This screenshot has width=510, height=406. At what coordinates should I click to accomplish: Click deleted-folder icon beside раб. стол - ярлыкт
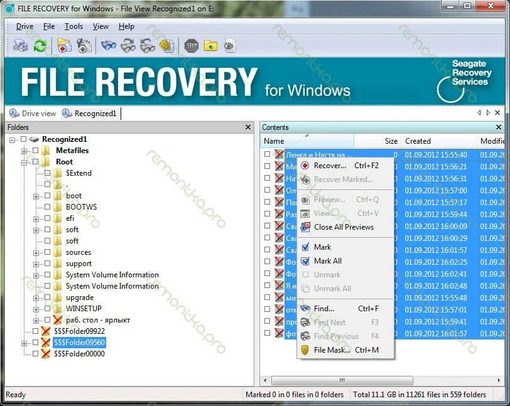tap(58, 320)
